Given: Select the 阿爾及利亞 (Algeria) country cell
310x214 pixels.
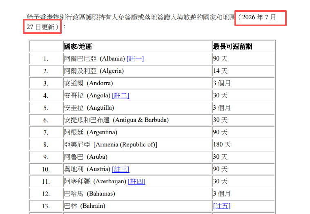Looking at the screenshot, I should point(138,71).
